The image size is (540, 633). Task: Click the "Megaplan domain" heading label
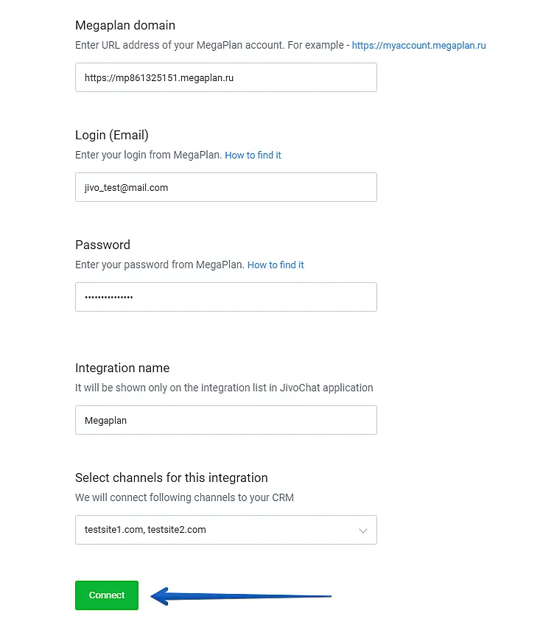click(125, 26)
